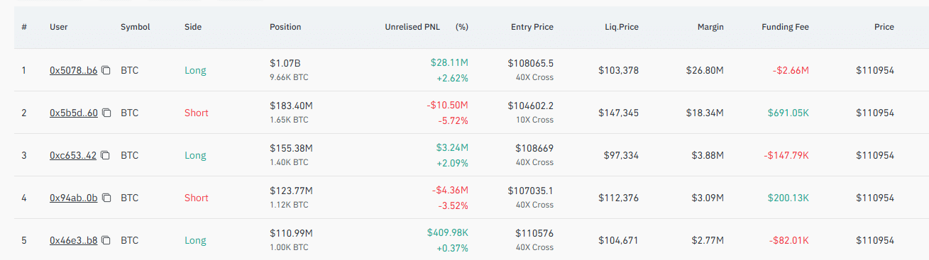Open user 0xc653..42 profile link
929x260 pixels.
pos(73,155)
